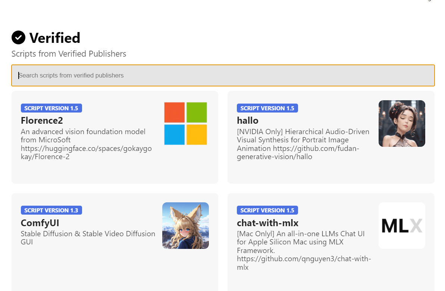Click the Microsoft logo on the Florence2 card
This screenshot has height=291, width=445.
[x=185, y=123]
